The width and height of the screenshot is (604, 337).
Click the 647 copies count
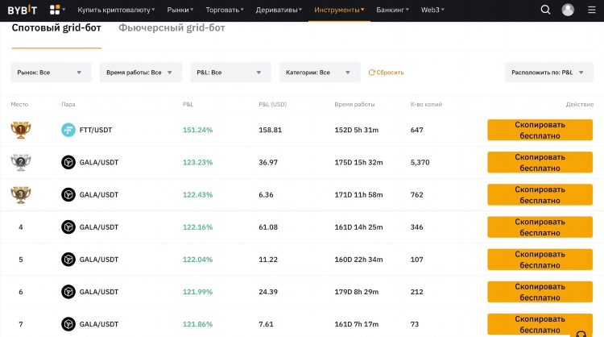click(x=417, y=130)
